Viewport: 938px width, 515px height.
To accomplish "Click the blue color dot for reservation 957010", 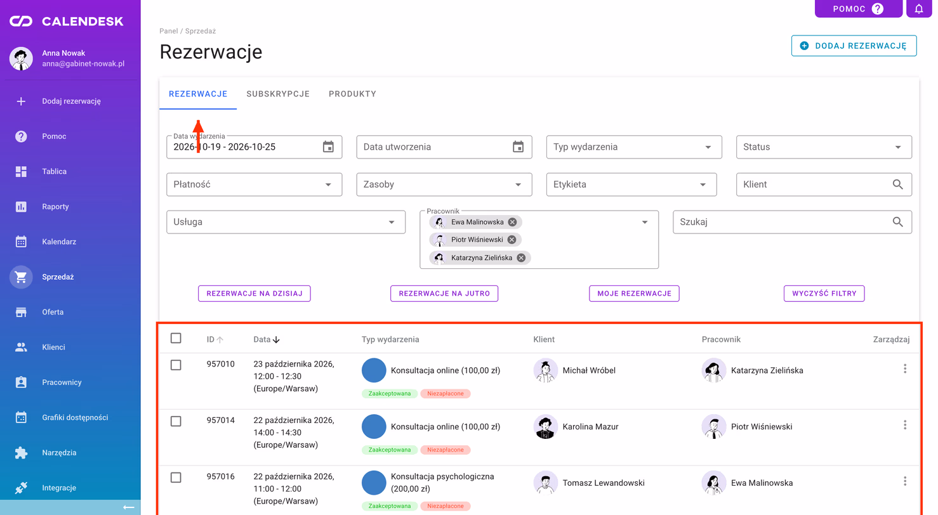I will [374, 370].
